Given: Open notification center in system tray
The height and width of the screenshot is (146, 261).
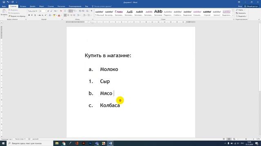Looking at the screenshot, I should 257,143.
